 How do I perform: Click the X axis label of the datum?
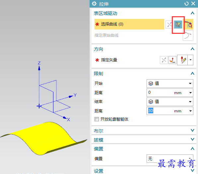[x=68, y=120]
